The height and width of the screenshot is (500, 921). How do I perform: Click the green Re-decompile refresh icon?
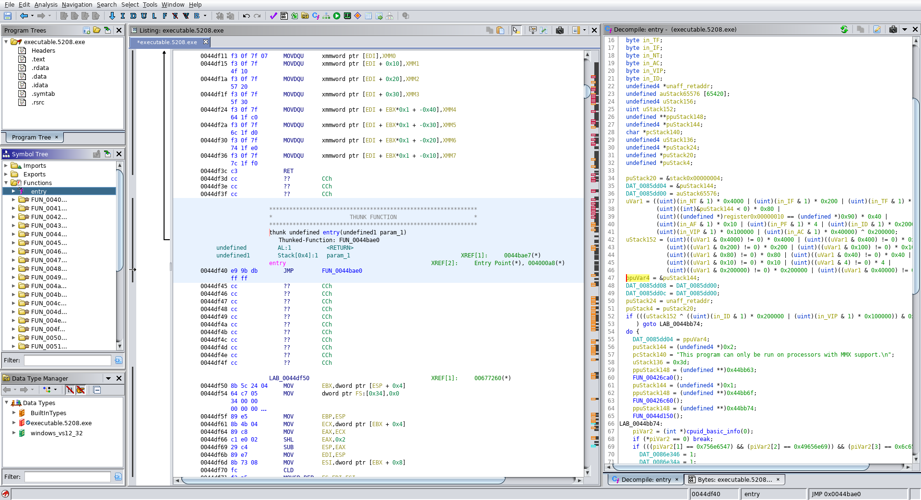pos(844,29)
